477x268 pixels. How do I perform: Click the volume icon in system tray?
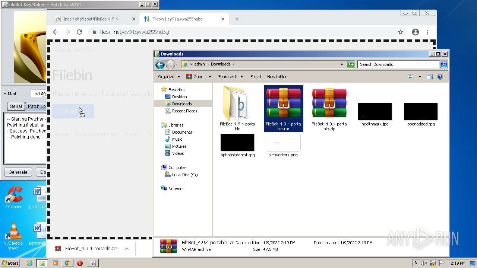point(424,263)
